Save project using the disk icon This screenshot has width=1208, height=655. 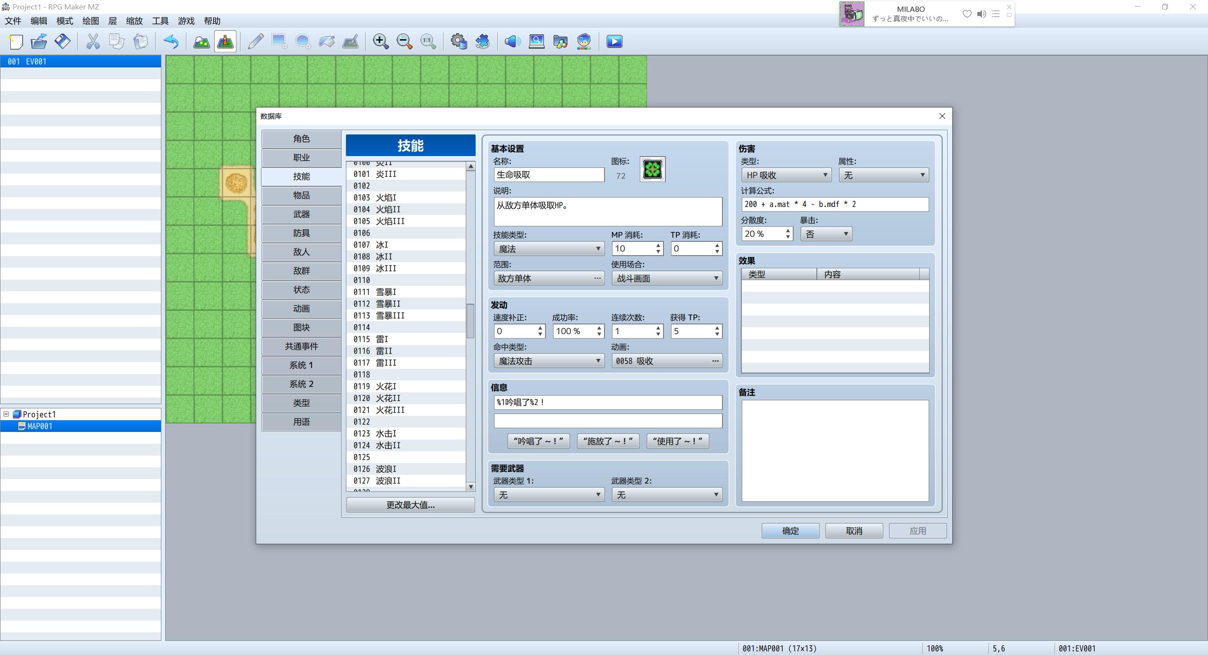[63, 41]
